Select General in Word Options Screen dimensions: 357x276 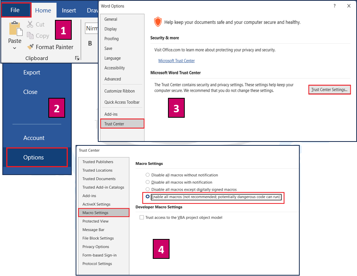[x=122, y=19]
